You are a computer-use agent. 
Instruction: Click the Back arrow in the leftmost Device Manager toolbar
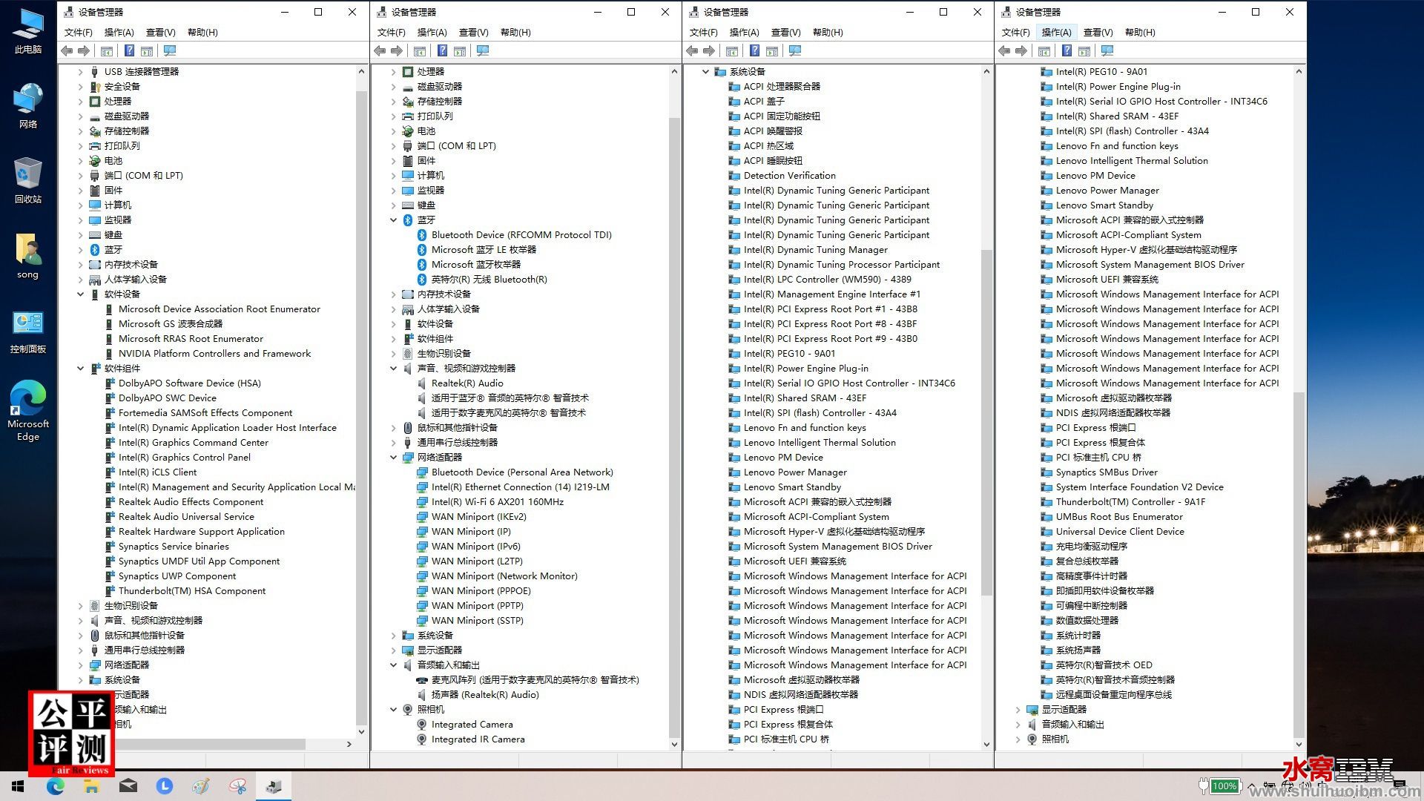pos(67,51)
